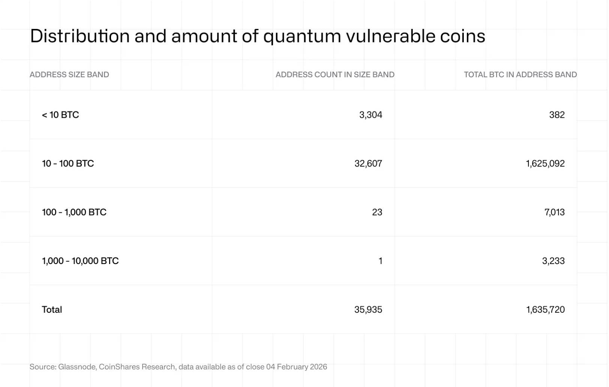Viewport: 609px width, 387px height.
Task: Click the Glassnode, CoinShares Research source note
Action: [x=178, y=367]
